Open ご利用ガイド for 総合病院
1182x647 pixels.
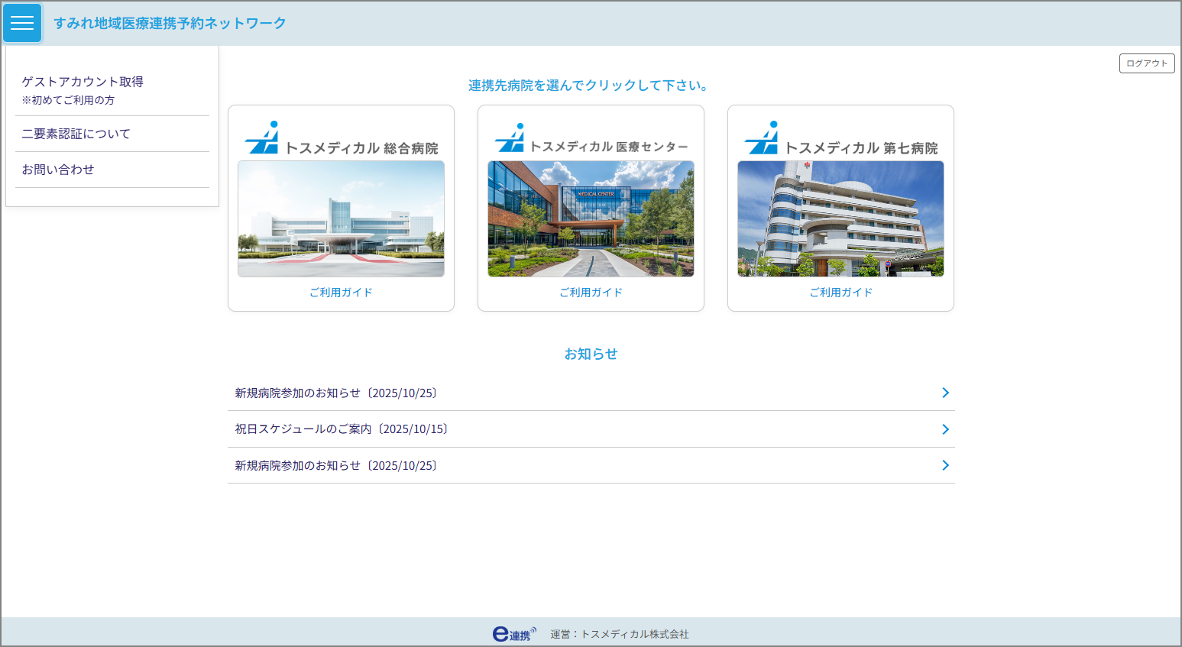coord(341,293)
